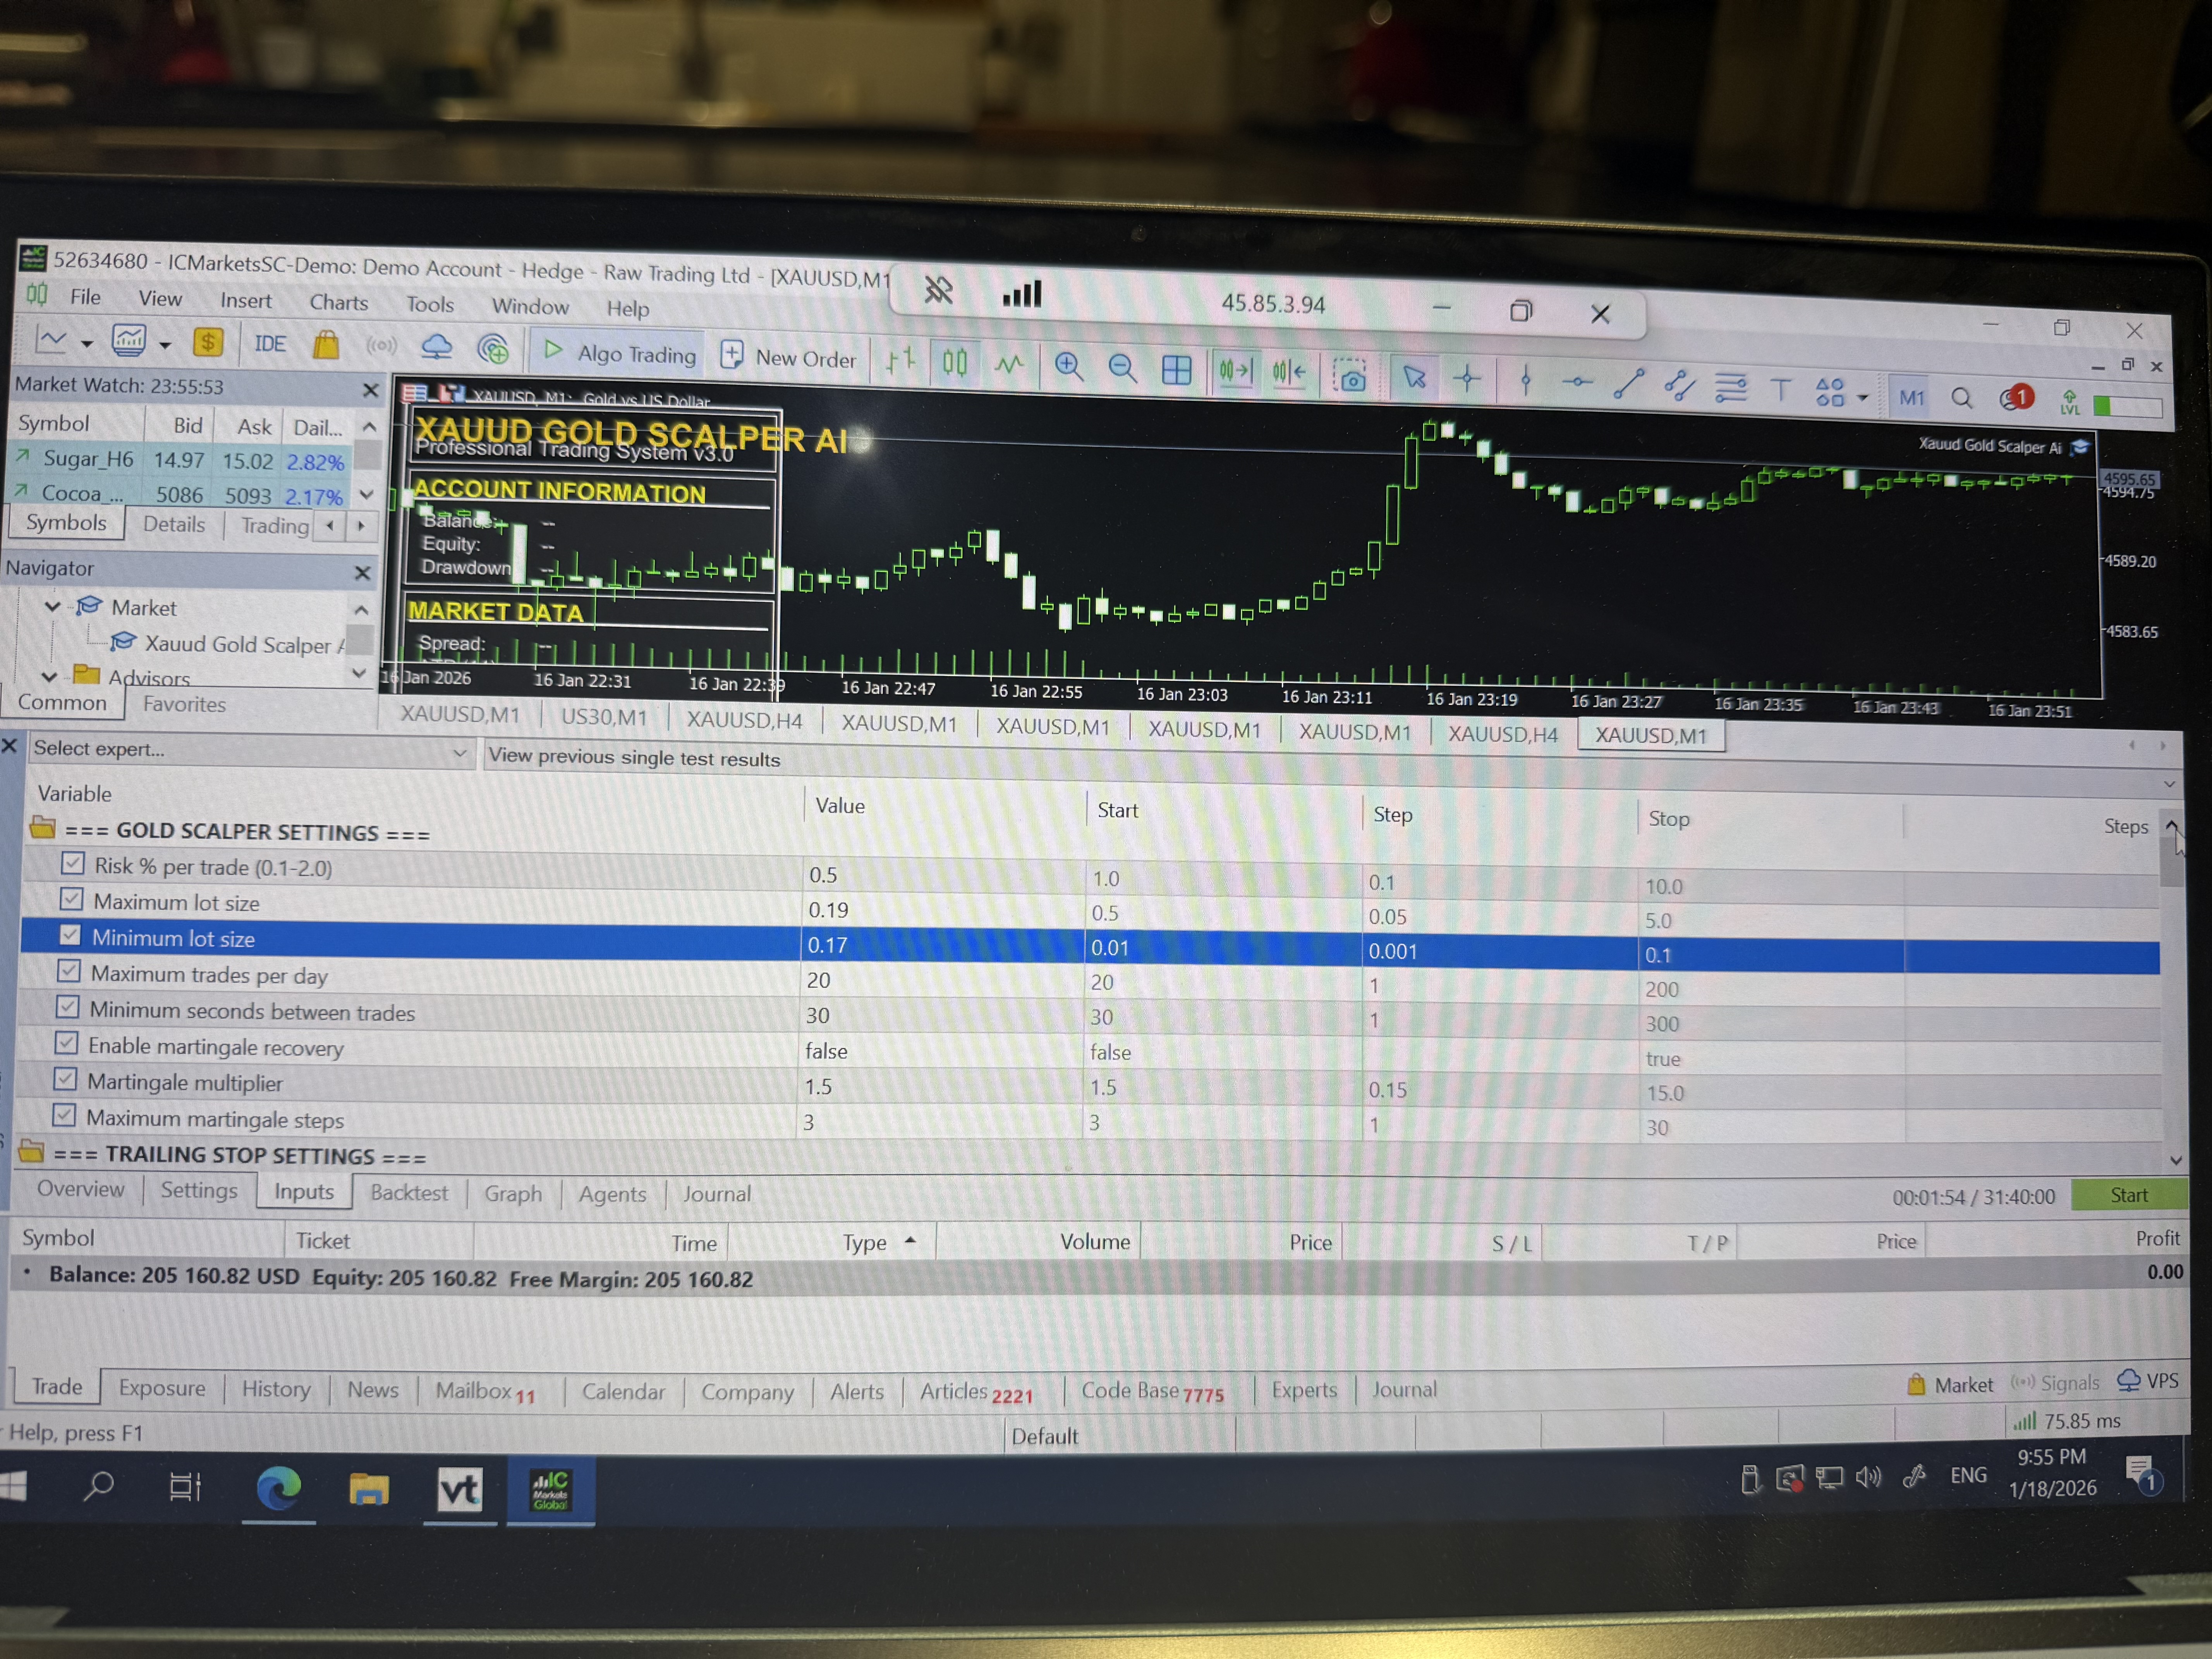2212x1659 pixels.
Task: Open the tile windows grid icon
Action: click(1176, 370)
